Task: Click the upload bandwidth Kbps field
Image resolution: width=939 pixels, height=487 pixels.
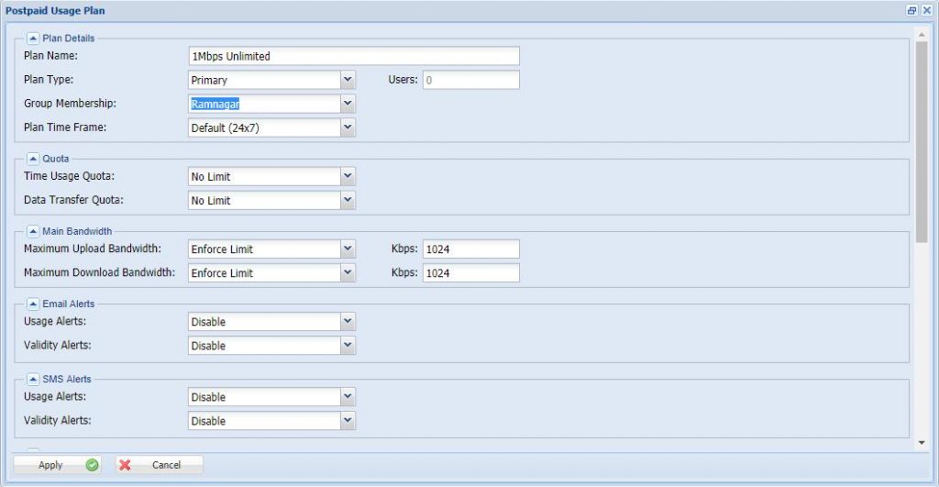Action: [470, 249]
